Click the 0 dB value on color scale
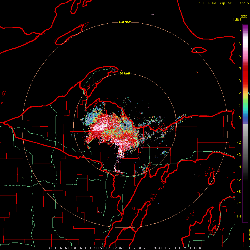Screen dimensions: 250x250 pyautogui.click(x=240, y=118)
